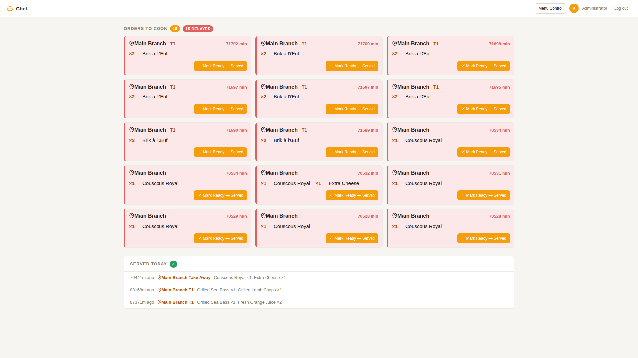Screen dimensions: 638x358
Task: Click the orange 15 orders count badge
Action: click(175, 29)
